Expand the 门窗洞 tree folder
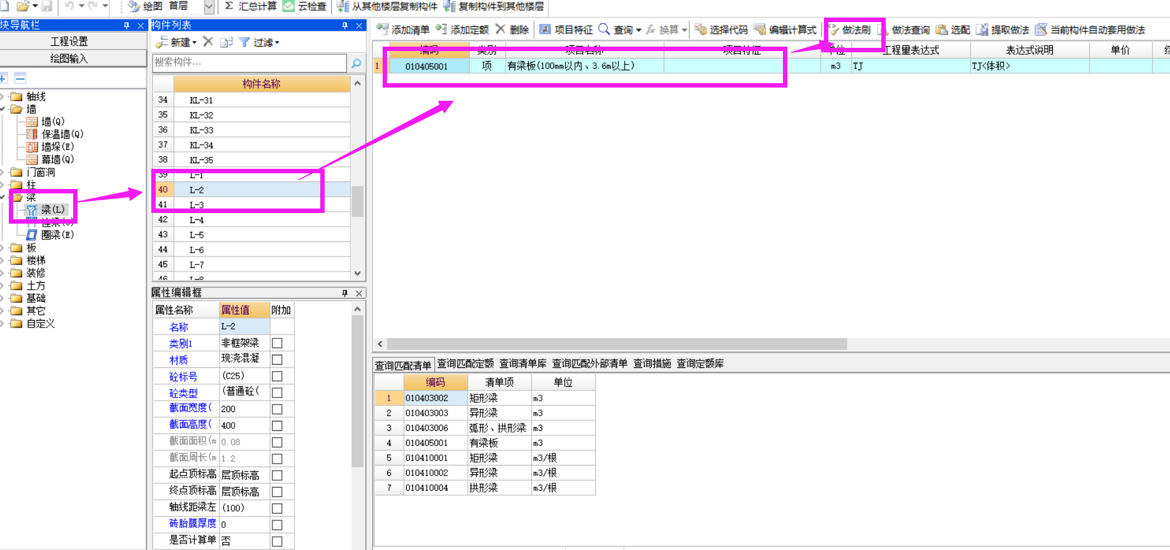Screen dimensions: 1170x550 [3, 172]
